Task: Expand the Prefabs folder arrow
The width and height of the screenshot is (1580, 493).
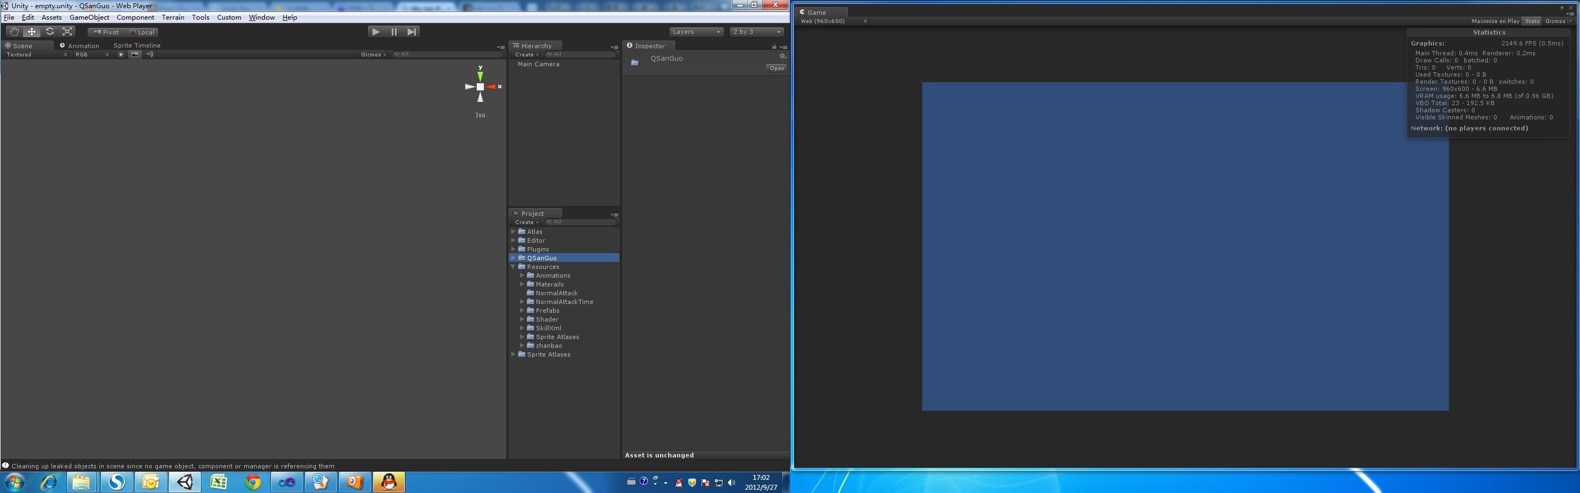Action: (x=522, y=311)
